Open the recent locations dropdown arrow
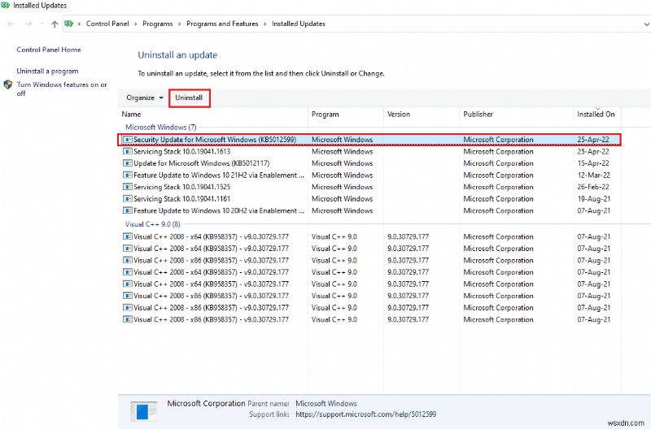This screenshot has height=429, width=651. click(42, 24)
